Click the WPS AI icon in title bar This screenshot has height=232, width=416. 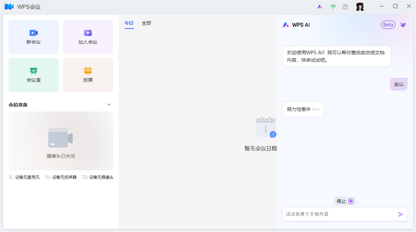click(x=320, y=7)
